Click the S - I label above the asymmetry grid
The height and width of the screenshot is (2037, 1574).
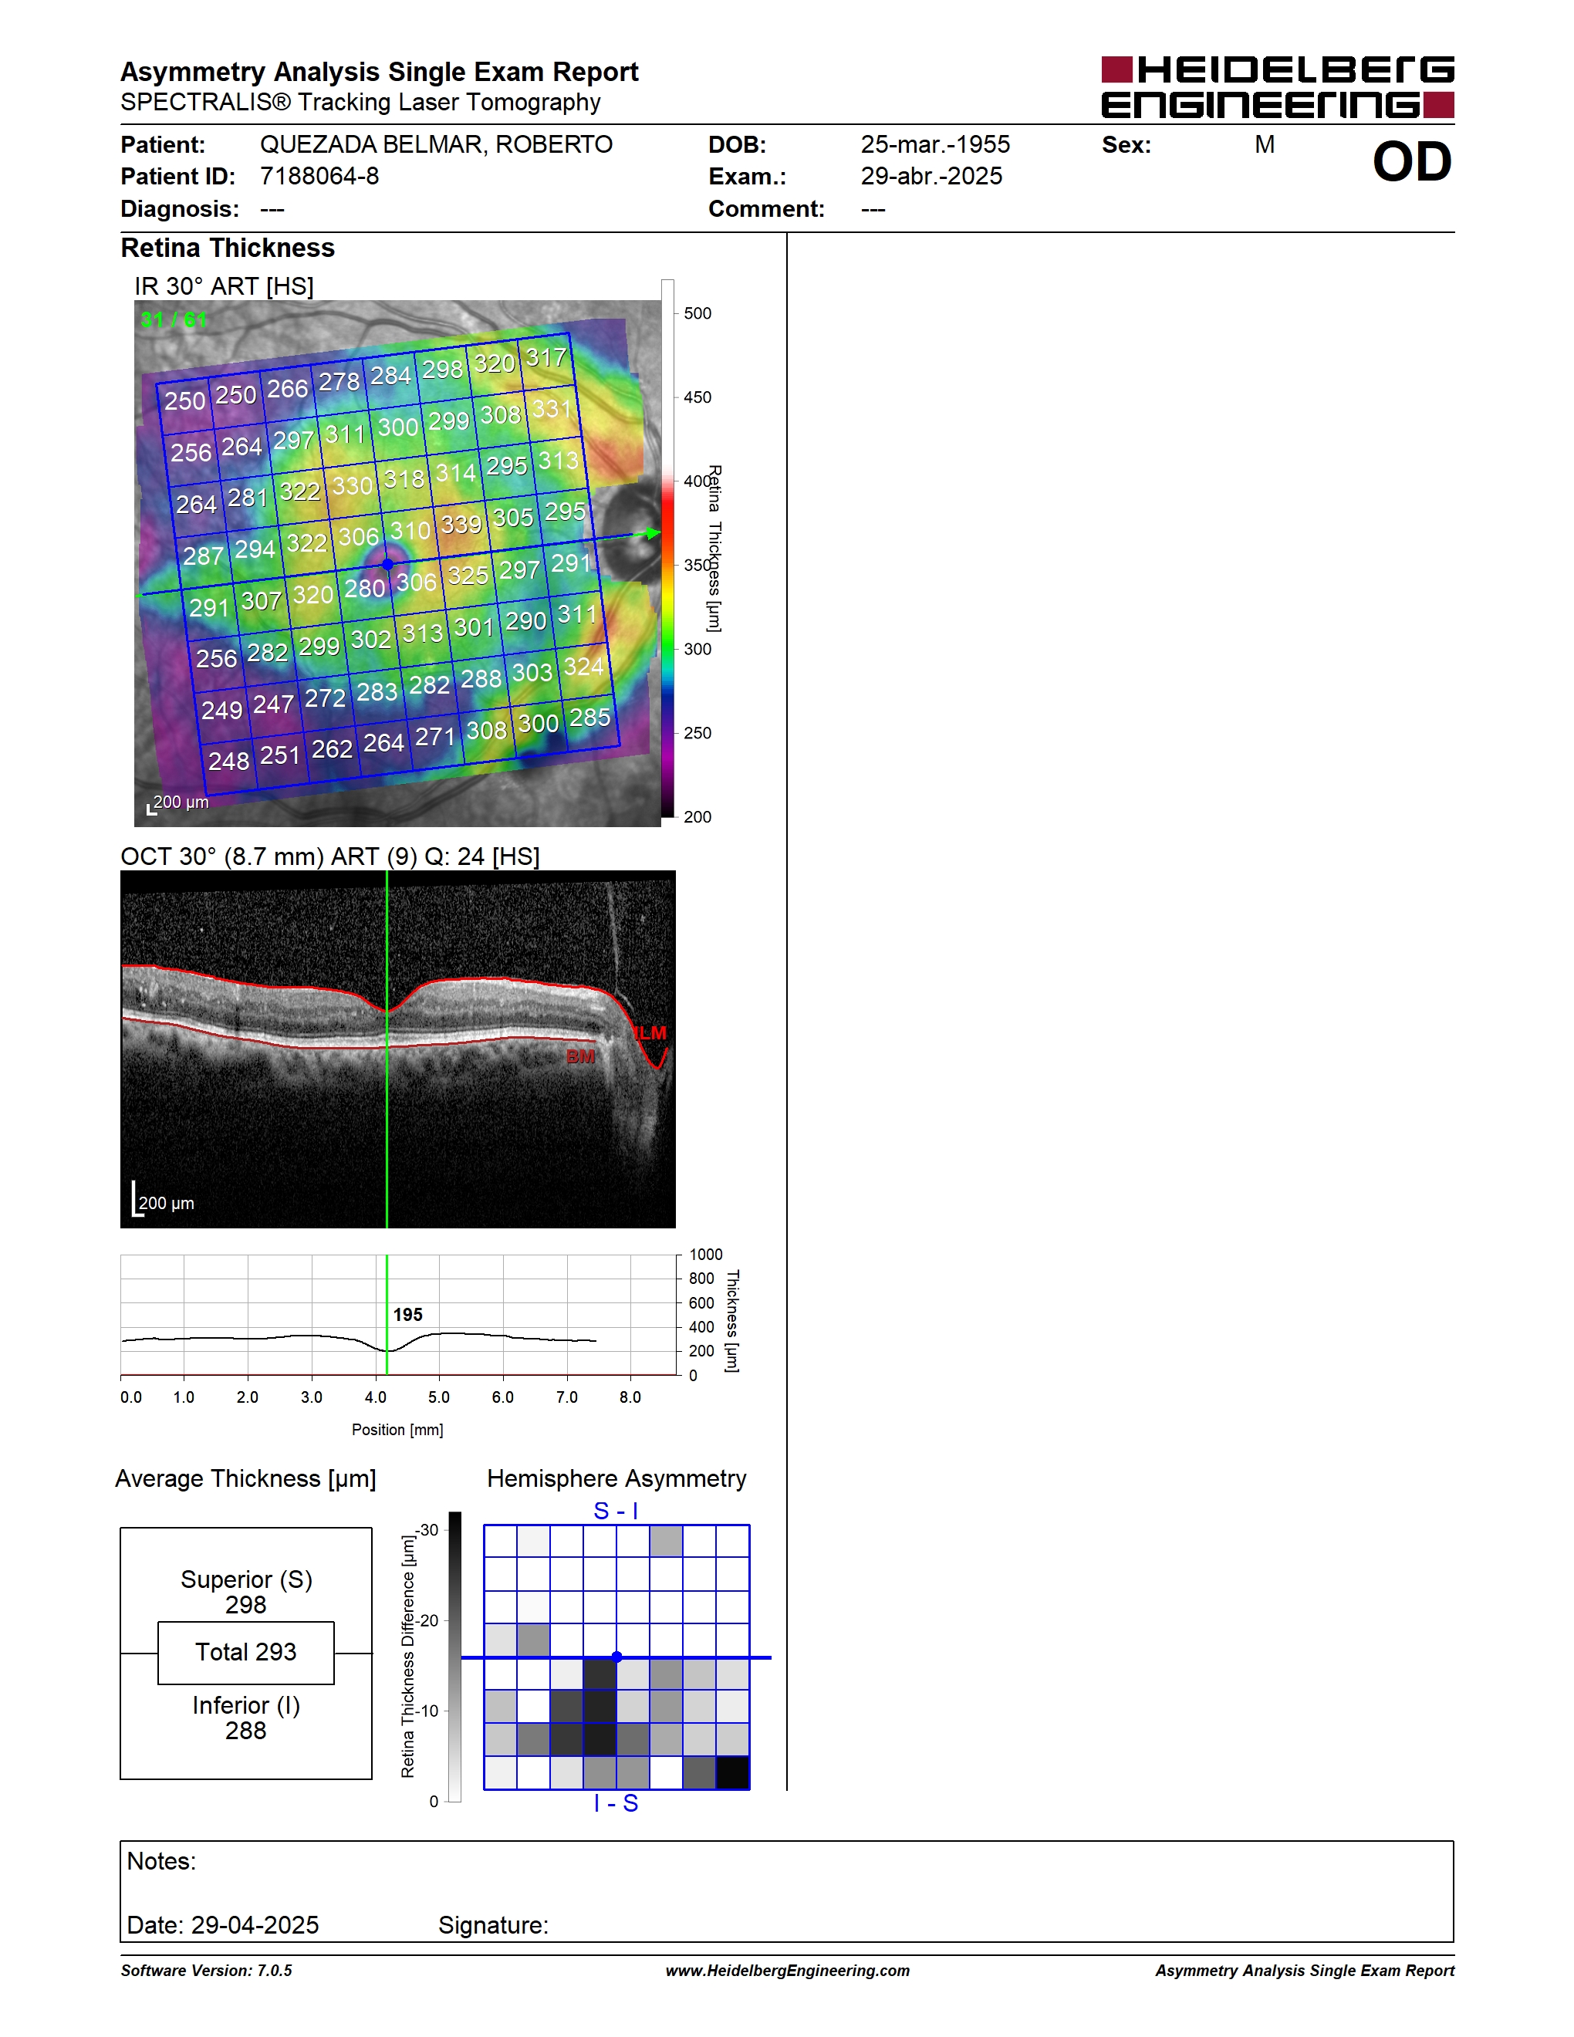pyautogui.click(x=616, y=1511)
